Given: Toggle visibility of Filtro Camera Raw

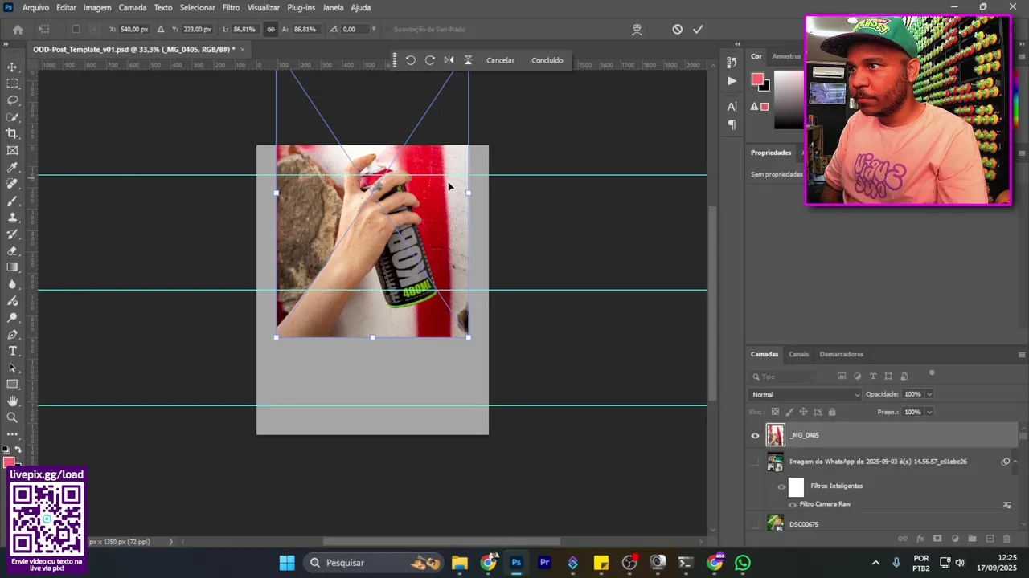Looking at the screenshot, I should click(793, 505).
